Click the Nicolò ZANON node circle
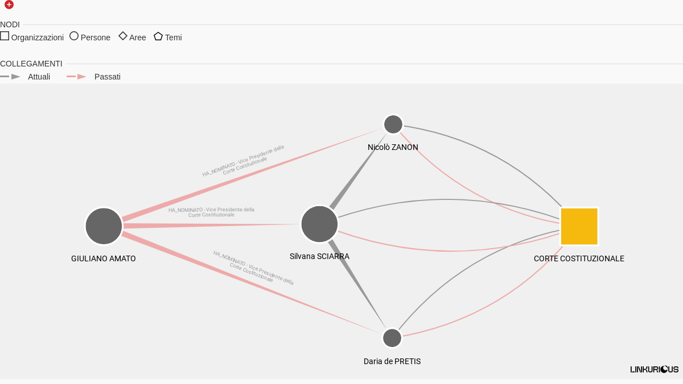683x384 pixels. pyautogui.click(x=393, y=124)
